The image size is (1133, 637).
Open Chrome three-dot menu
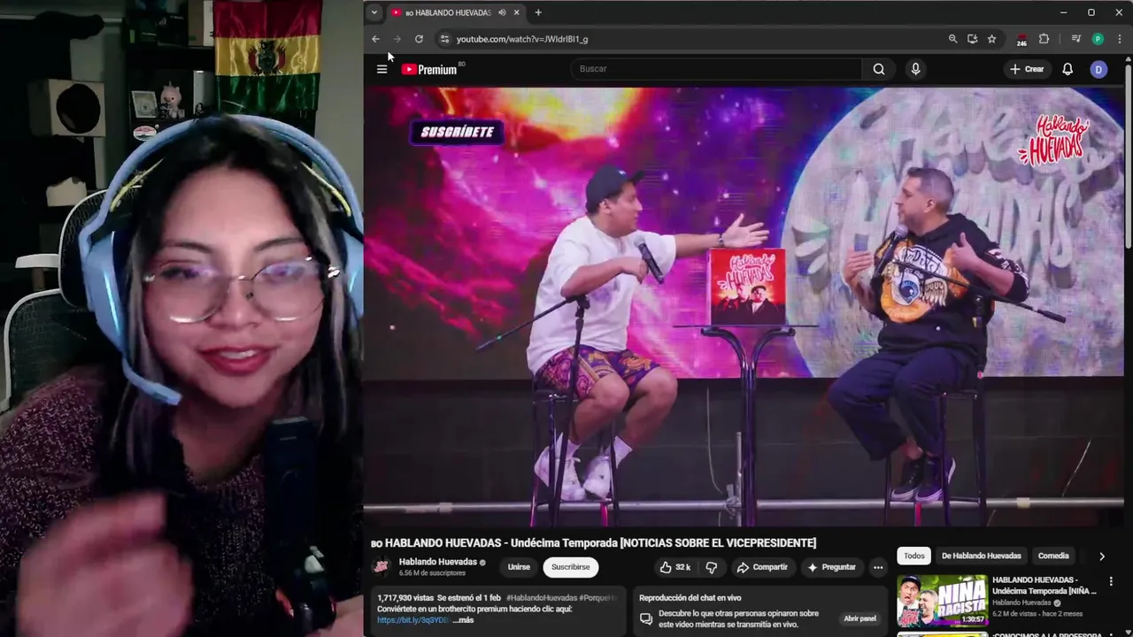pyautogui.click(x=1120, y=39)
